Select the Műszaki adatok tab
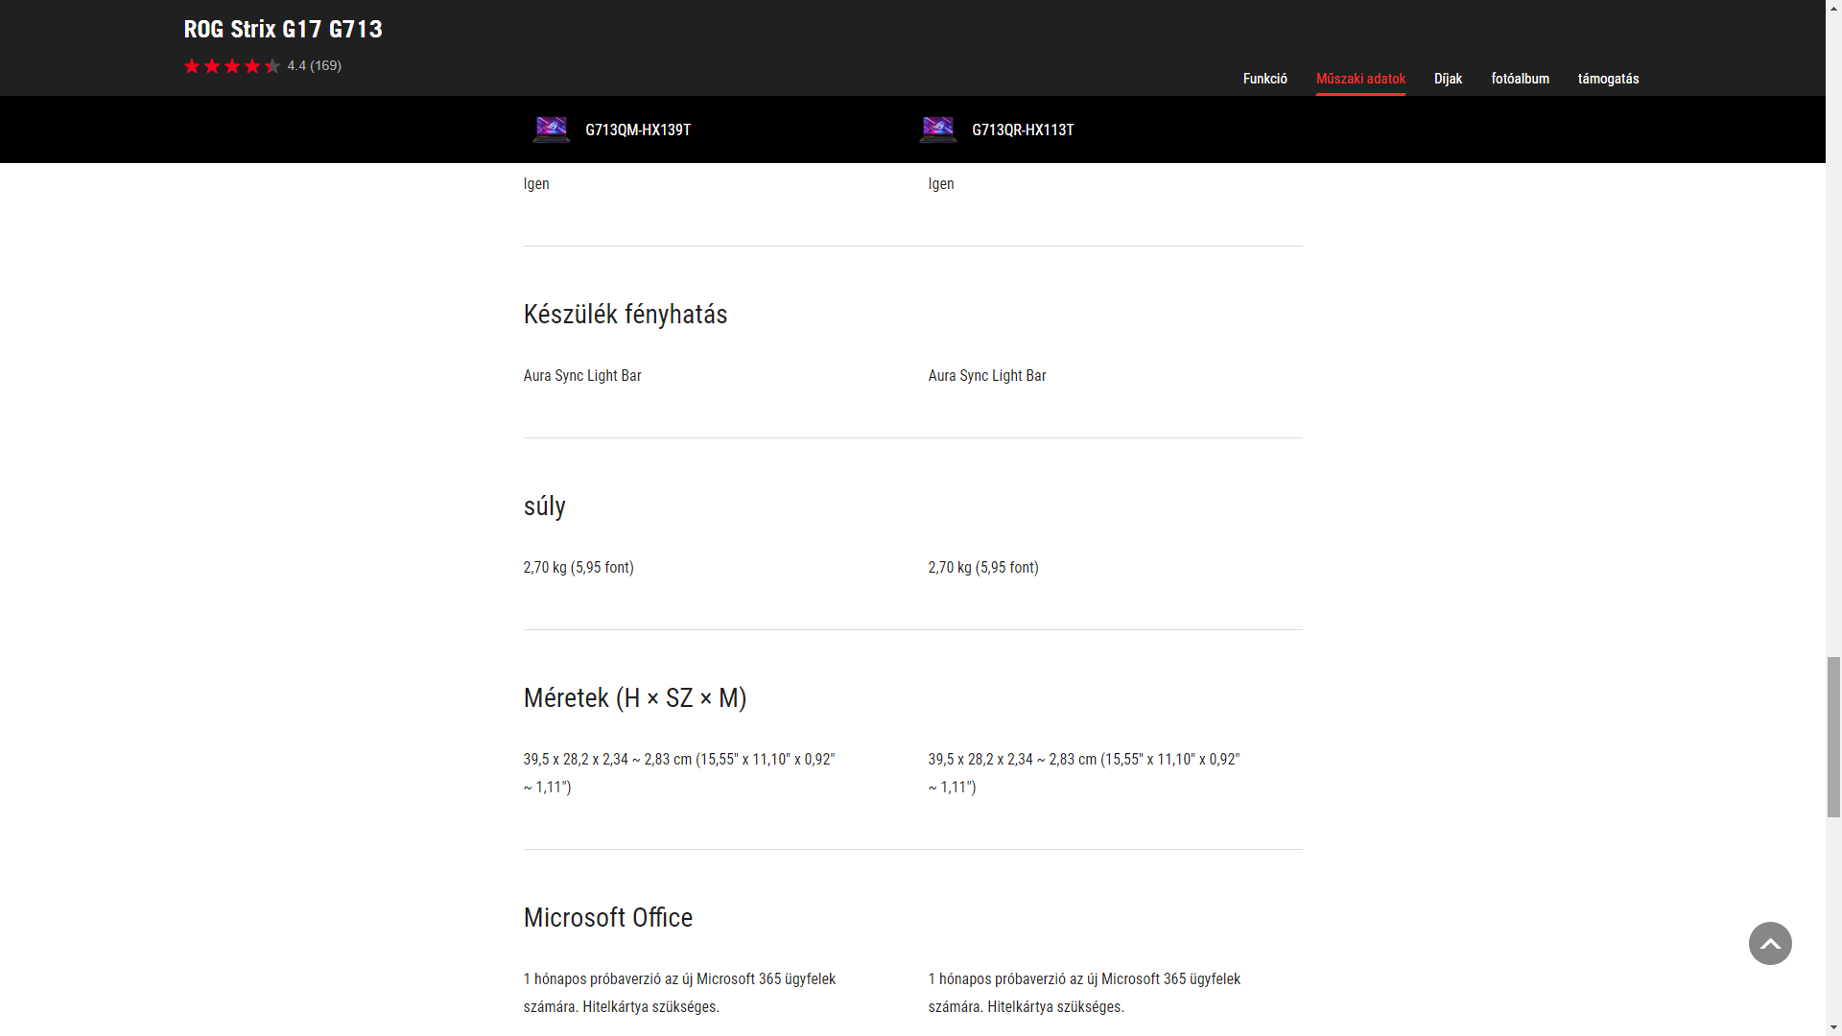 [1360, 79]
